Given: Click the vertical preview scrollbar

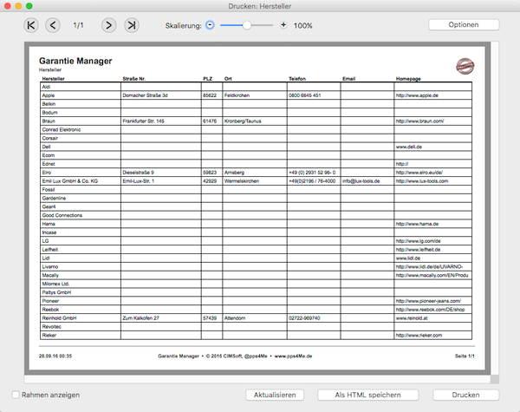Looking at the screenshot, I should pyautogui.click(x=495, y=208).
